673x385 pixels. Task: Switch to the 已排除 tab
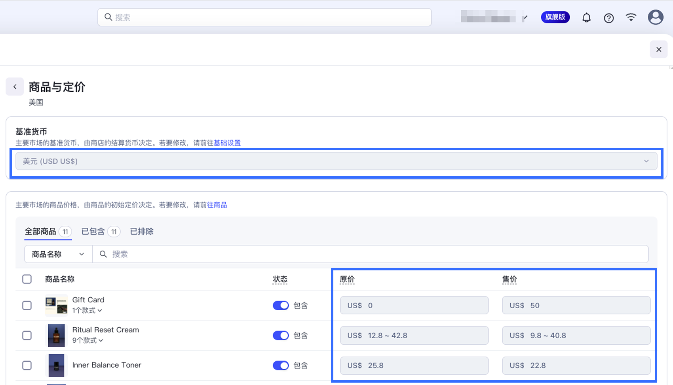pos(142,232)
